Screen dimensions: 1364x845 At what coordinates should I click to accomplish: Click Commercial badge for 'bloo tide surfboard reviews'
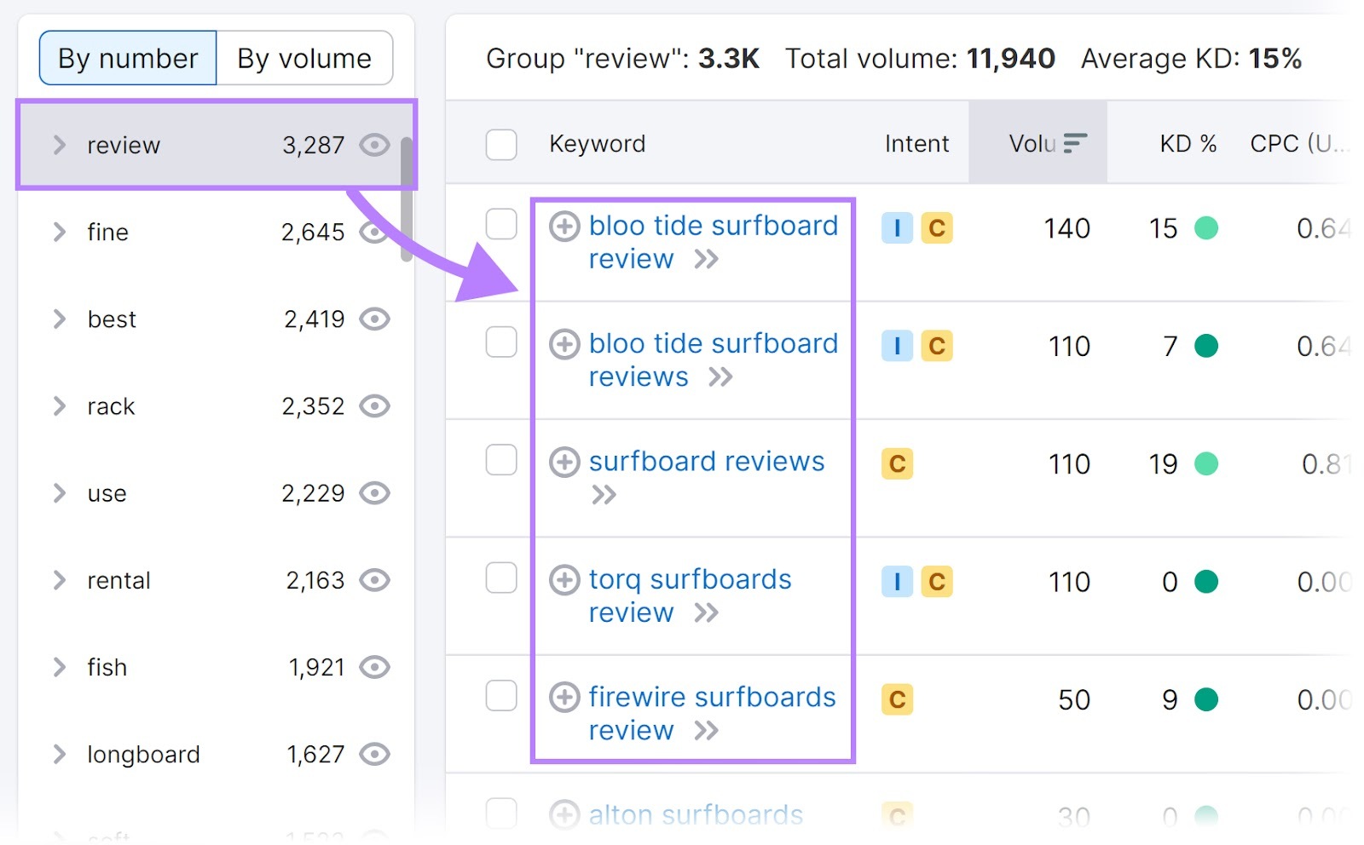point(937,346)
